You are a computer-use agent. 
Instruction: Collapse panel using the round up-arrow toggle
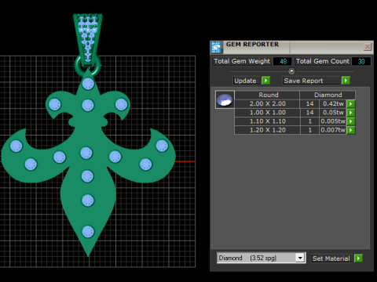pyautogui.click(x=291, y=70)
